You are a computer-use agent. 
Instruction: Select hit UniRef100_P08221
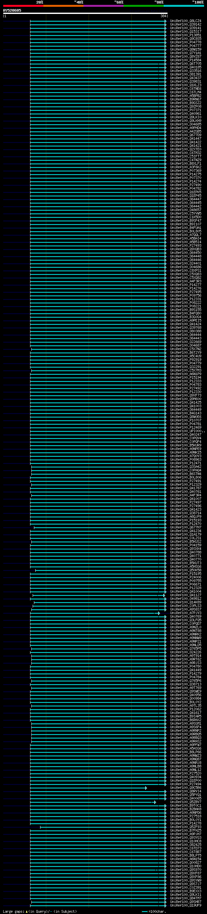click(x=185, y=306)
